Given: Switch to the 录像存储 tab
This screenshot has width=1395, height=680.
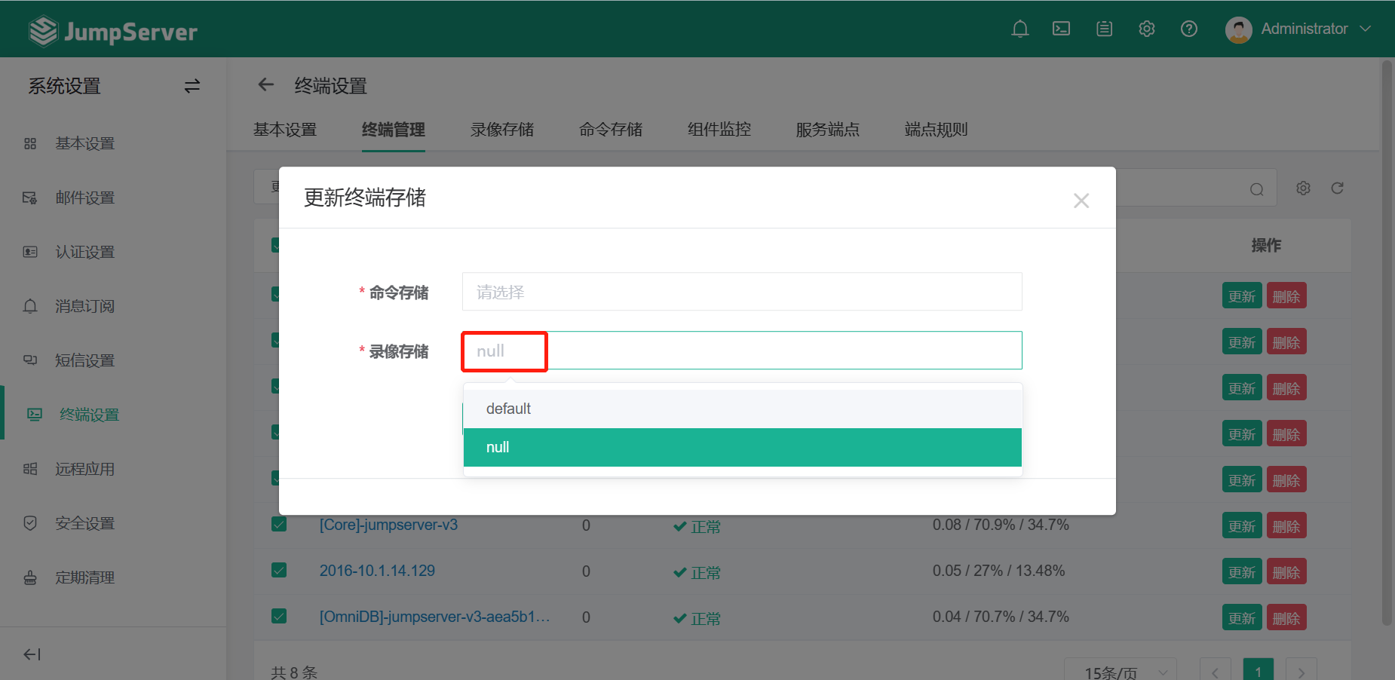Looking at the screenshot, I should point(501,130).
